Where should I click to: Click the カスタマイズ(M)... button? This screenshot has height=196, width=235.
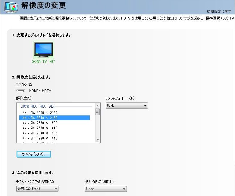[x=33, y=154]
